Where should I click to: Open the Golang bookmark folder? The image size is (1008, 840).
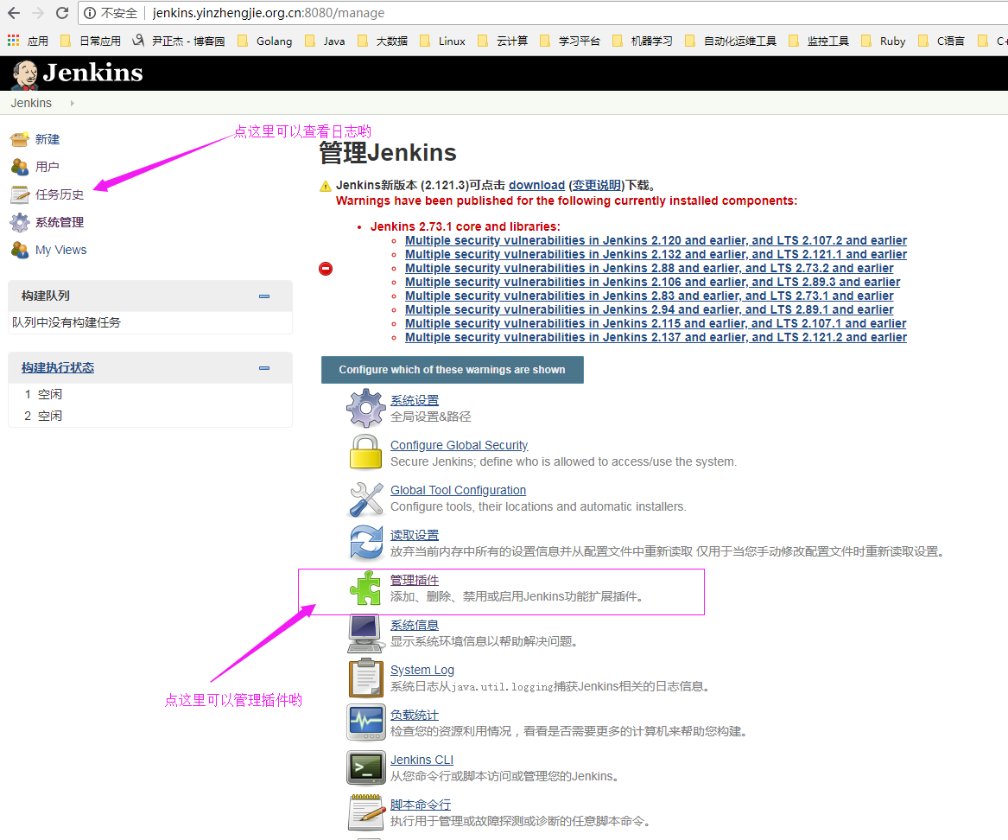(265, 41)
